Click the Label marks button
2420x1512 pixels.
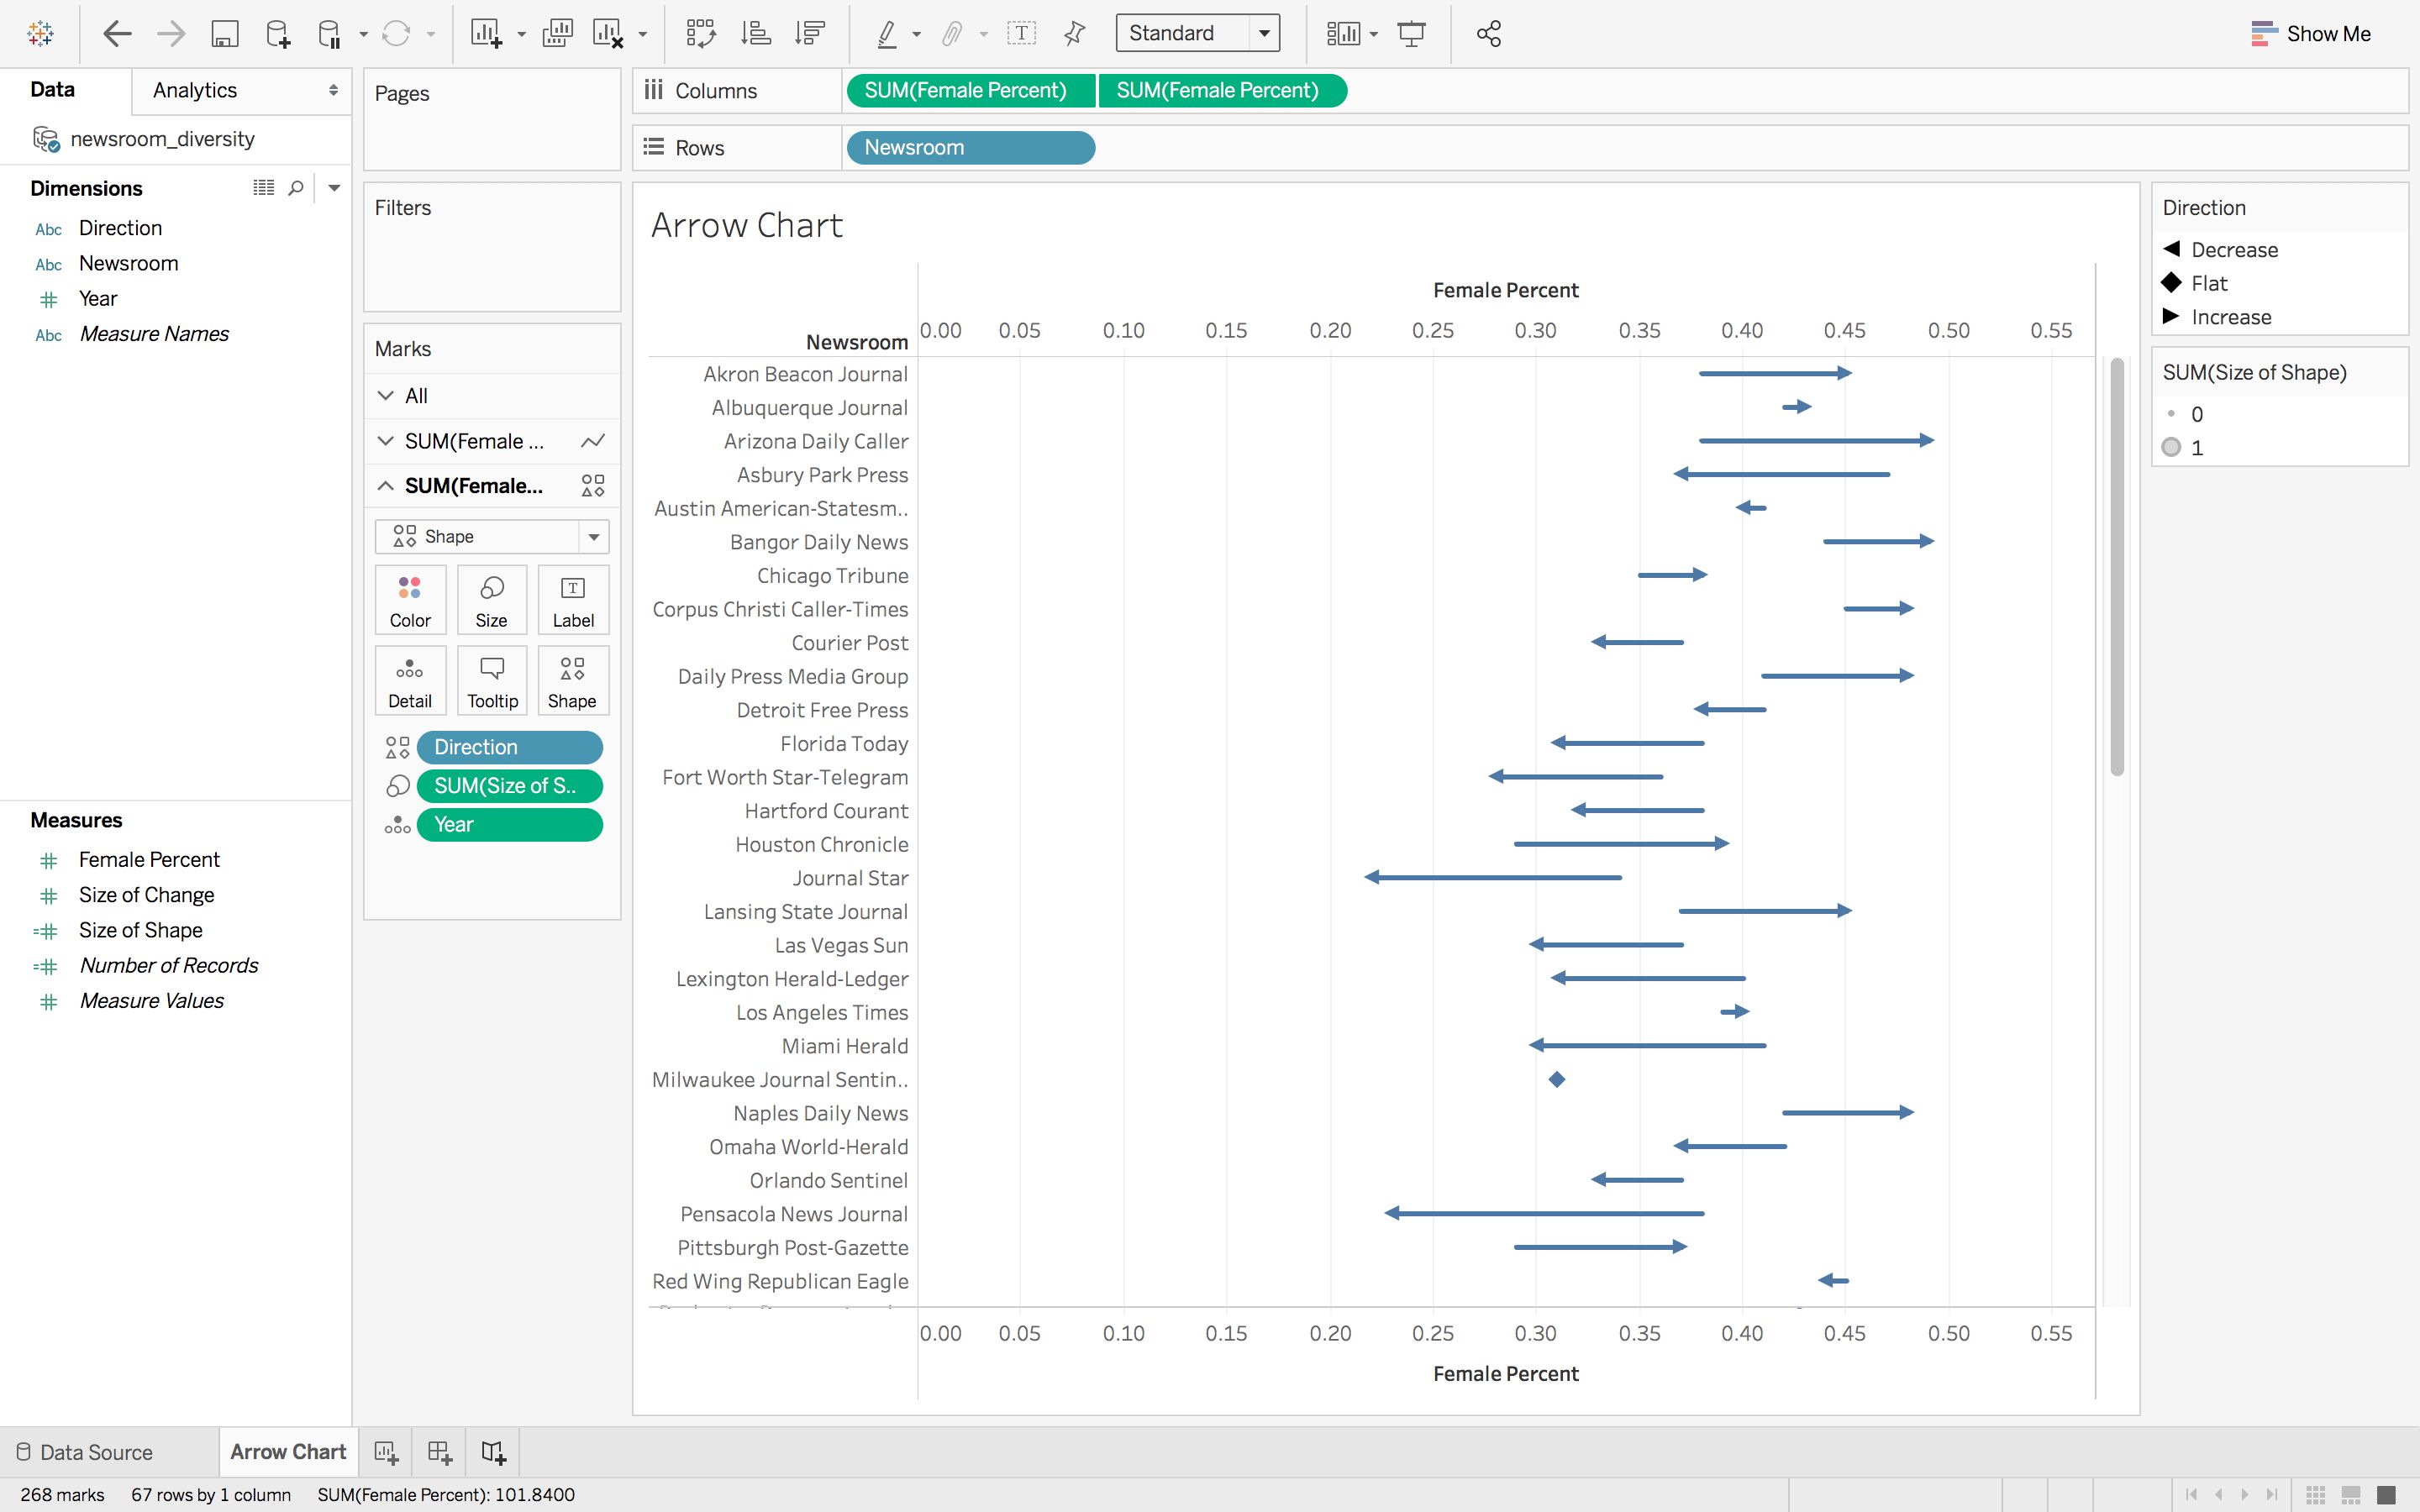tap(573, 600)
